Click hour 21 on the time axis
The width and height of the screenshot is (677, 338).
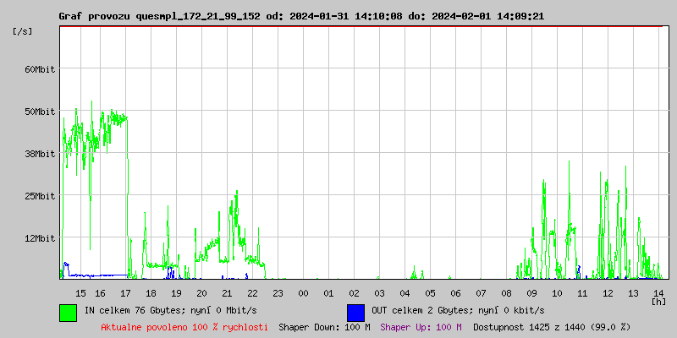227,292
